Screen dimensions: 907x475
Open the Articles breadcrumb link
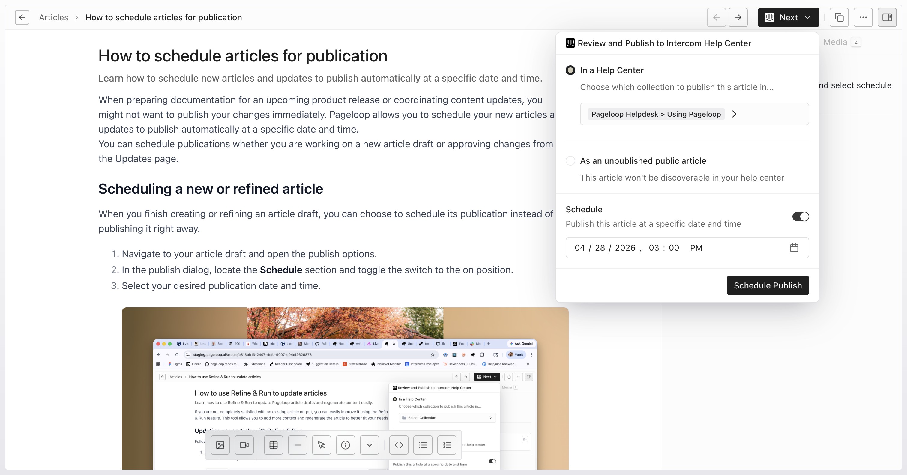(x=53, y=17)
